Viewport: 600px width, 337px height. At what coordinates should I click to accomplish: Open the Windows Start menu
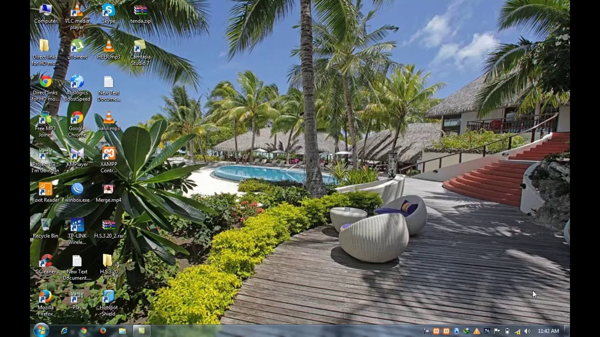pyautogui.click(x=41, y=331)
